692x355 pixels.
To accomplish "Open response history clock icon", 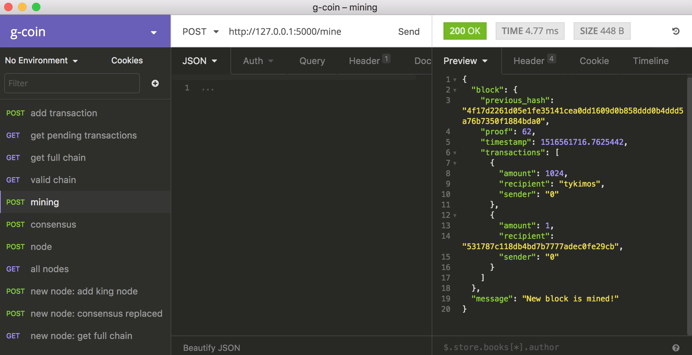I will [x=676, y=31].
